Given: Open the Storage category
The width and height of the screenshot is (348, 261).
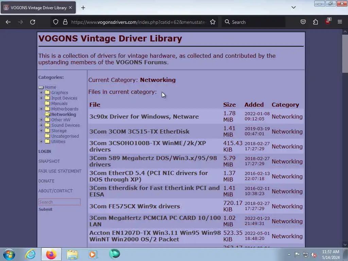Looking at the screenshot, I should [x=59, y=131].
